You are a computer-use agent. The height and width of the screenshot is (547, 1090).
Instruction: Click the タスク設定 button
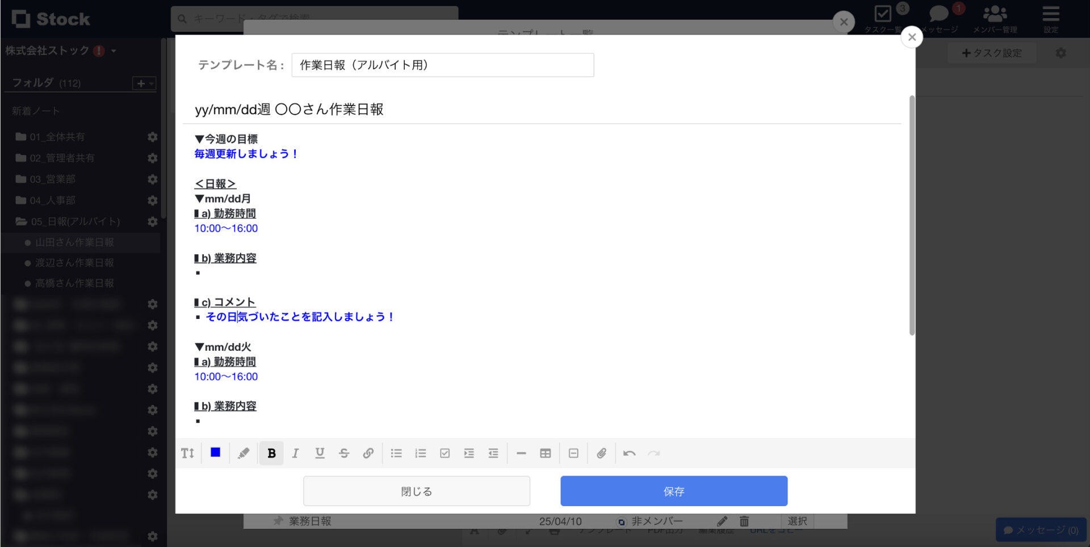pos(992,53)
